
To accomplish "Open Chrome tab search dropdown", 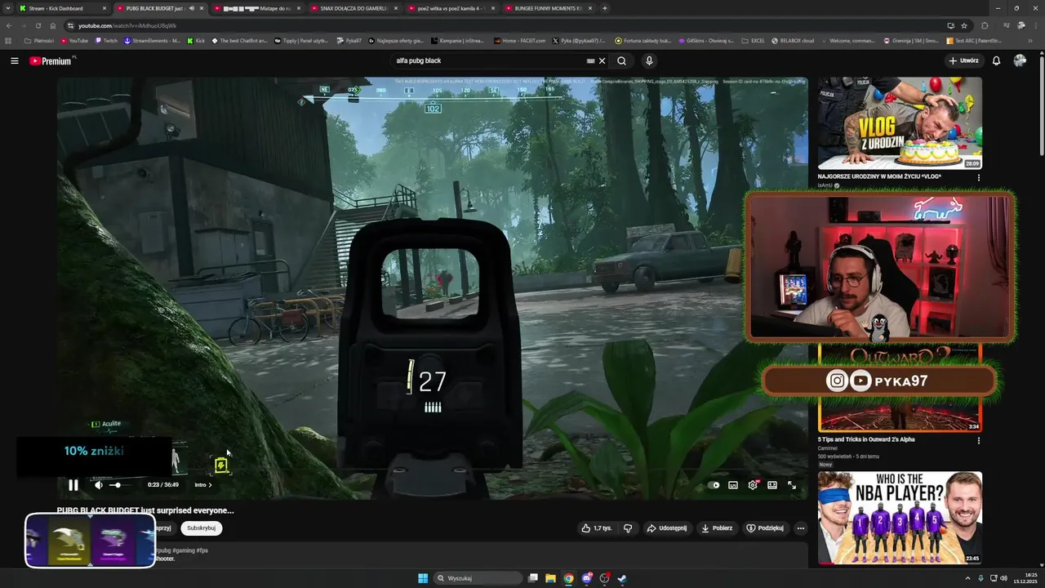I will coord(7,8).
